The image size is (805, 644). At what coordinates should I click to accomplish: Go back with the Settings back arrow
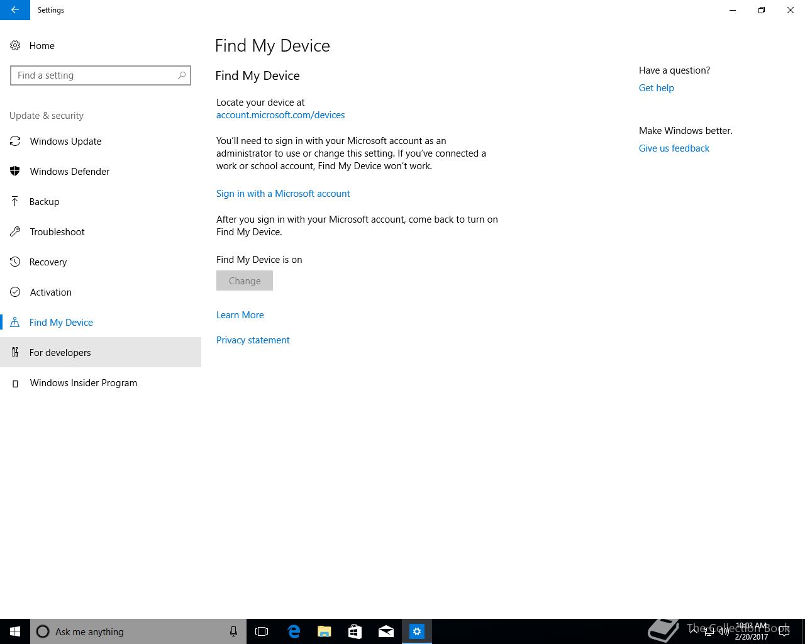click(x=15, y=10)
